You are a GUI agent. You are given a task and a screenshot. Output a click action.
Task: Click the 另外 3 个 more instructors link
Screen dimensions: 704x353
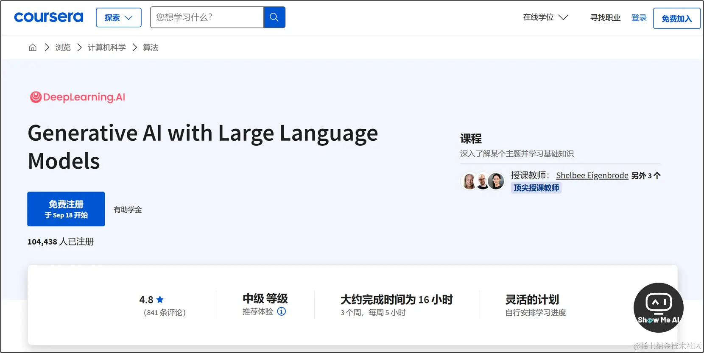(x=646, y=175)
